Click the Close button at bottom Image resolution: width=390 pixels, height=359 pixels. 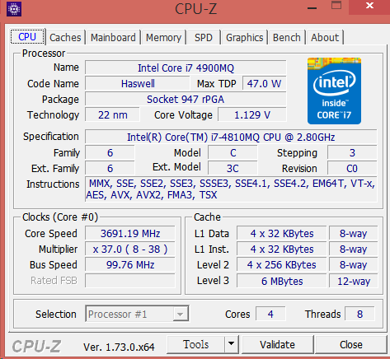point(351,344)
